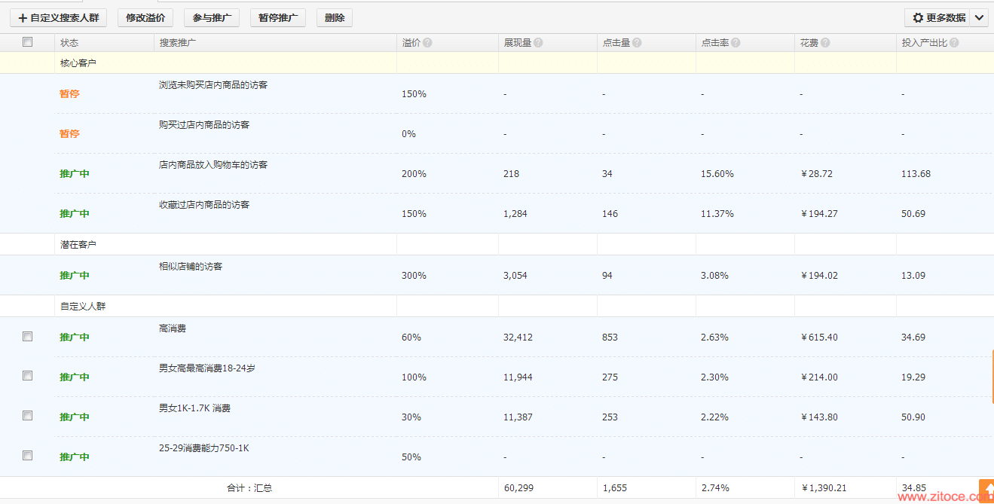Check the 25-29消费能力750-1K row box

tap(28, 455)
